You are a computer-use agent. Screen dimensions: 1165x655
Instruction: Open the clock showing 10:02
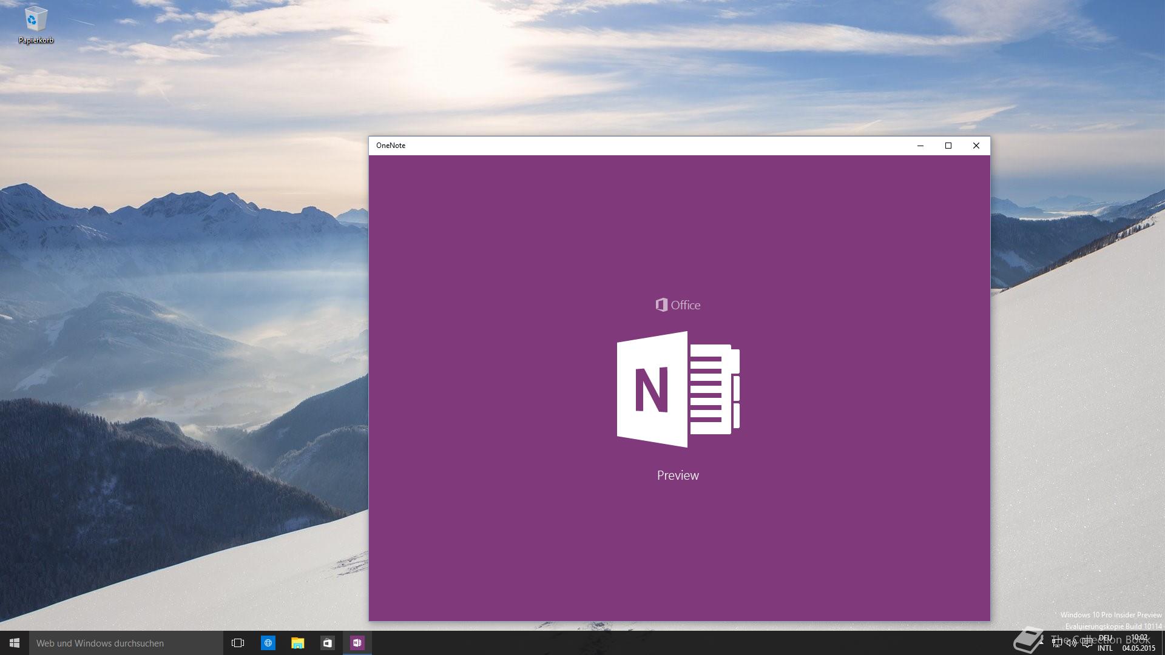click(1139, 643)
